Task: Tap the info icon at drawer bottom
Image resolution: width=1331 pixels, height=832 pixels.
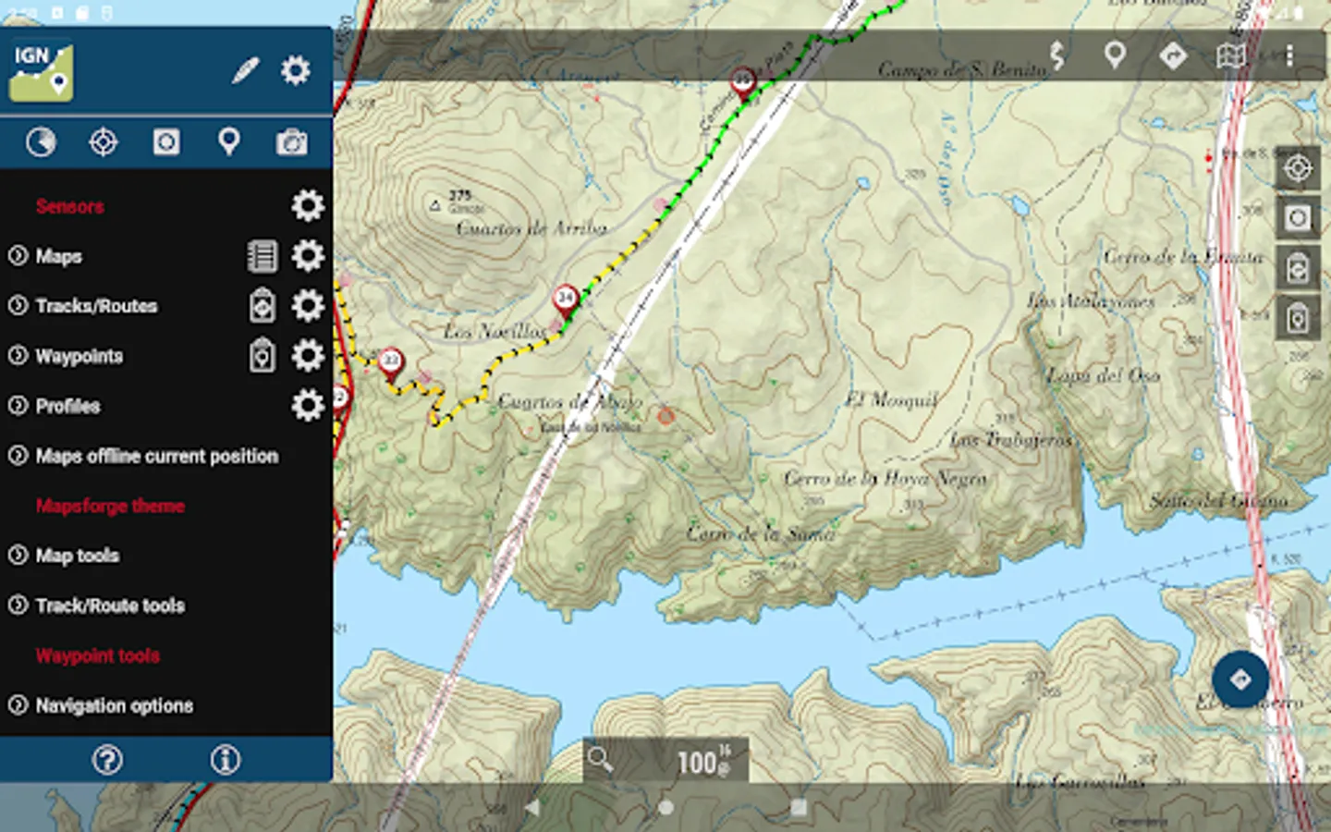Action: click(225, 760)
